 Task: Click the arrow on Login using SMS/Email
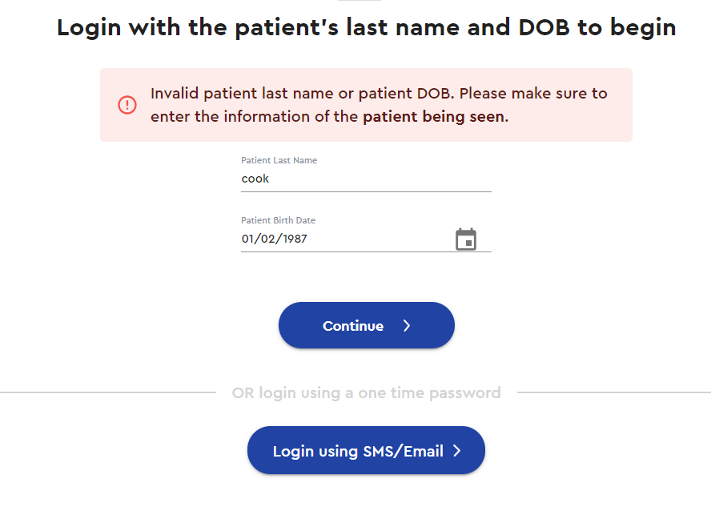point(457,450)
